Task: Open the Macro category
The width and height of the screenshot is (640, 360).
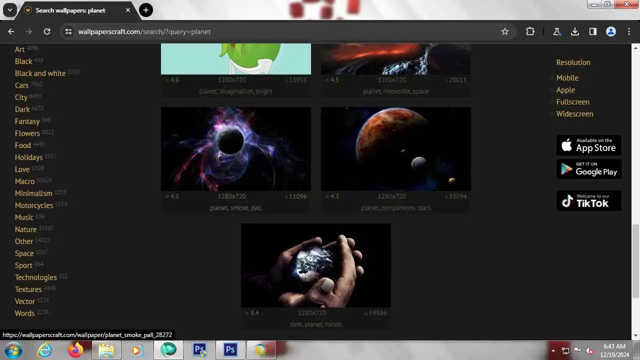Action: click(24, 181)
